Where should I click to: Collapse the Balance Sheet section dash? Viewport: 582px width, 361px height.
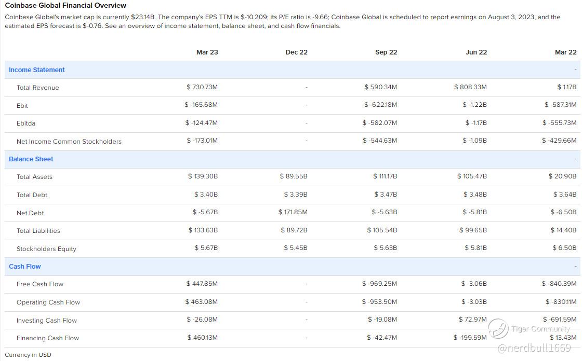pos(575,159)
